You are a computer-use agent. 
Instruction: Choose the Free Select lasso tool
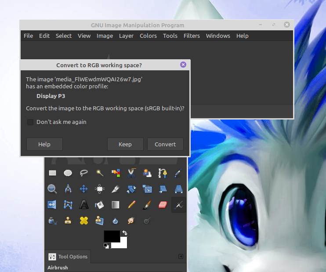84,173
